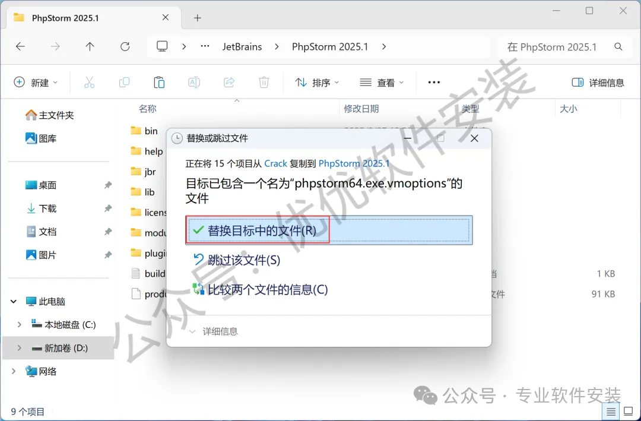This screenshot has width=641, height=421.
Task: Open the bin folder
Action: click(144, 131)
